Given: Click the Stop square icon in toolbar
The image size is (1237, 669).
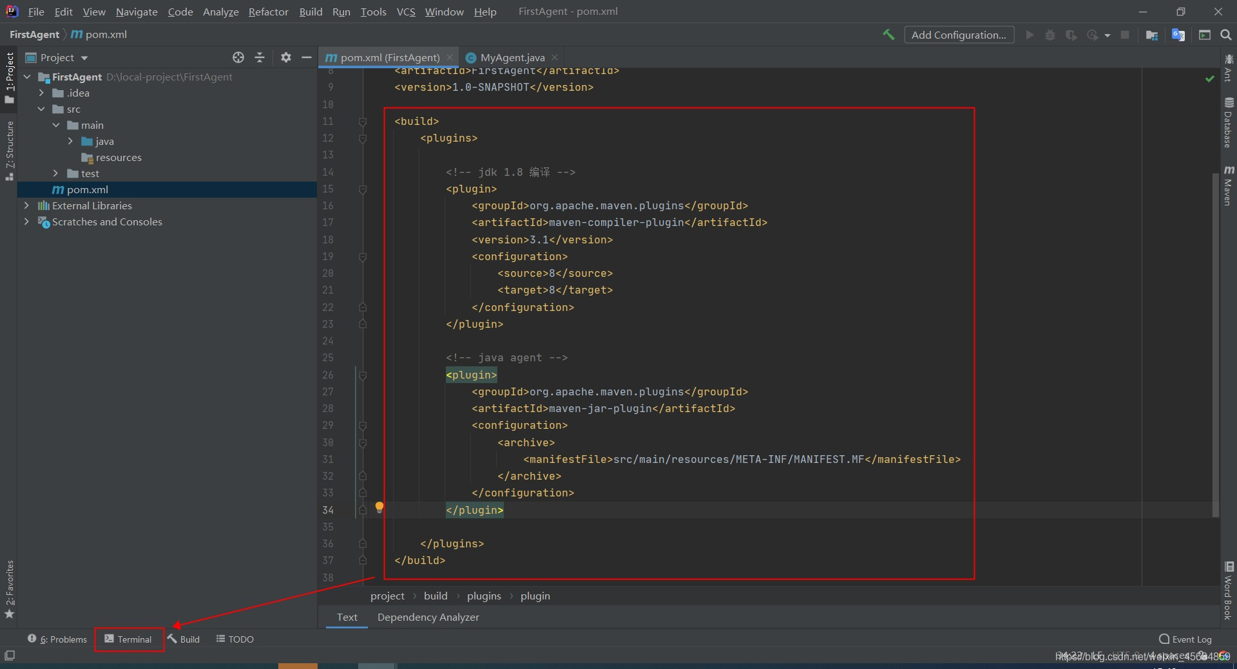Looking at the screenshot, I should coord(1125,35).
